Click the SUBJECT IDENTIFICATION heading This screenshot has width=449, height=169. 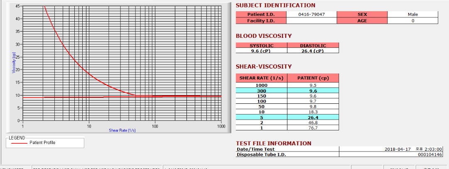[275, 5]
